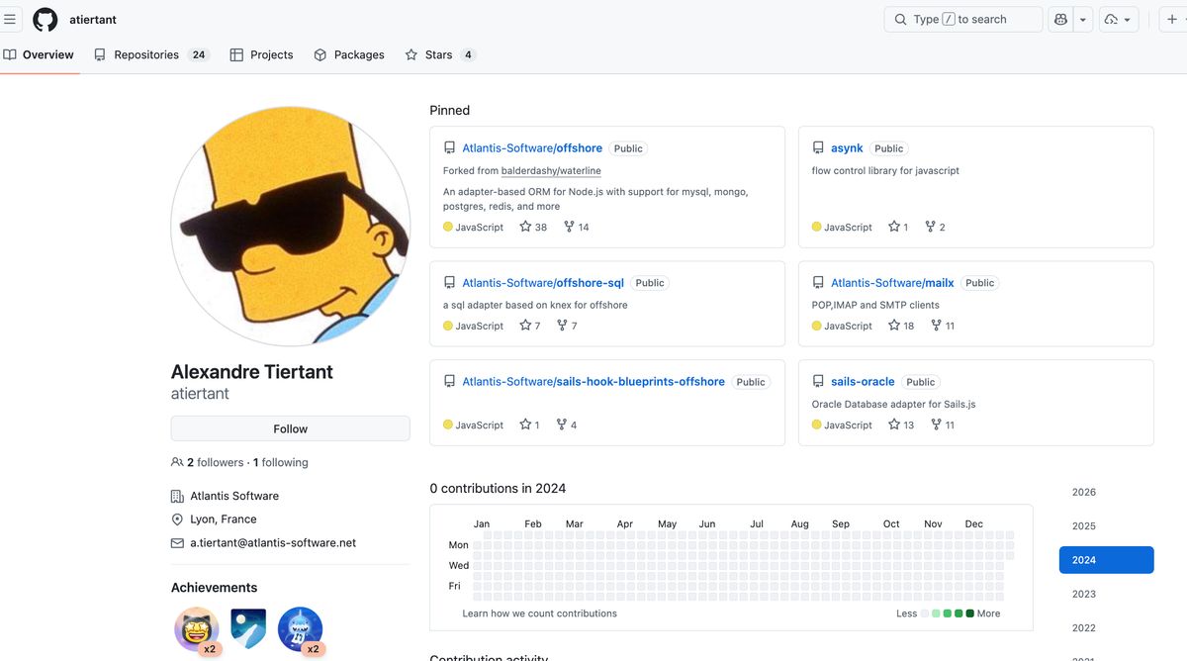View 7 stars of offshore-sql

(530, 326)
